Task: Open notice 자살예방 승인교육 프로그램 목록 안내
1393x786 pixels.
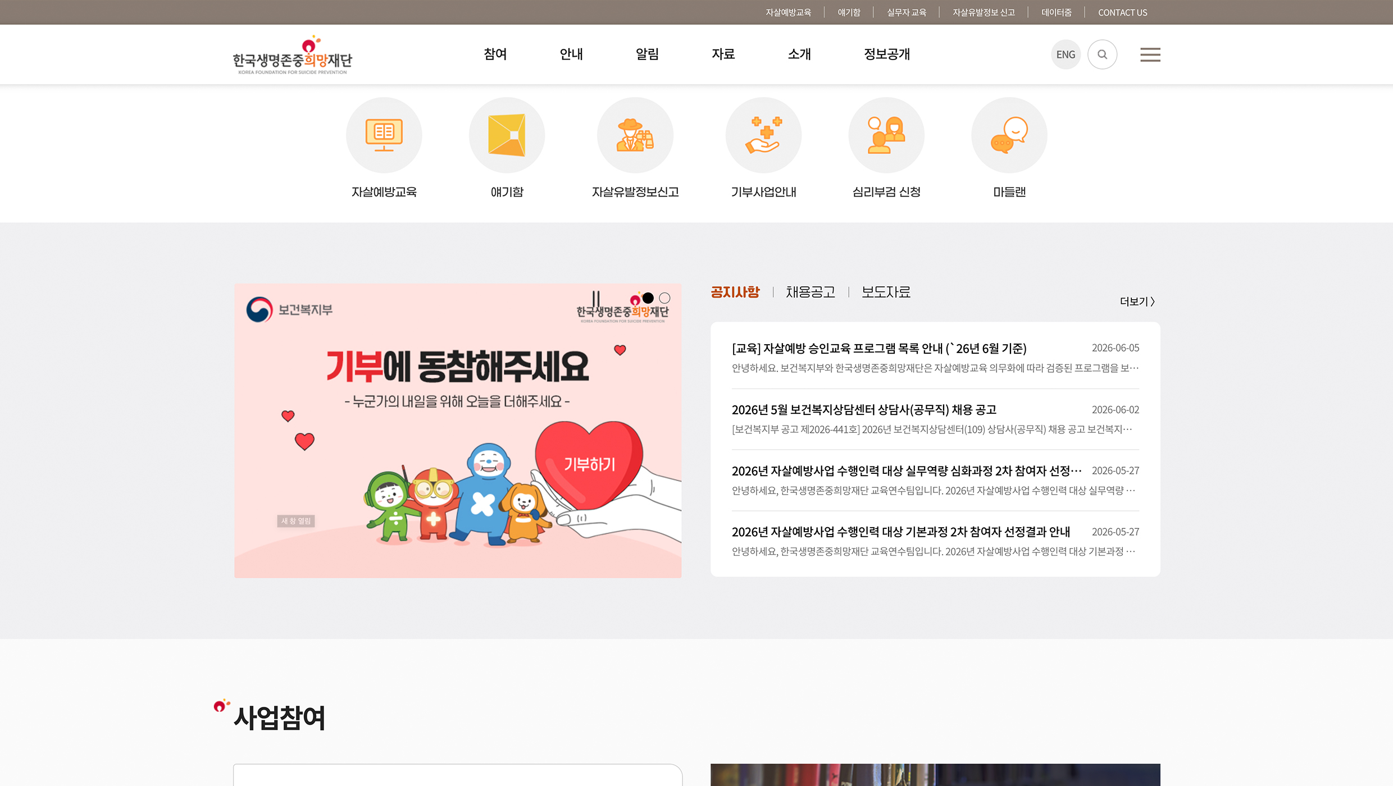Action: click(878, 349)
